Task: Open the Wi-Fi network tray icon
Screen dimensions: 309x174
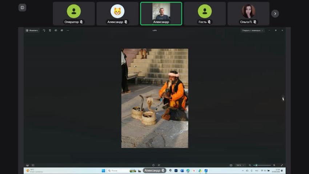Action: (x=262, y=171)
